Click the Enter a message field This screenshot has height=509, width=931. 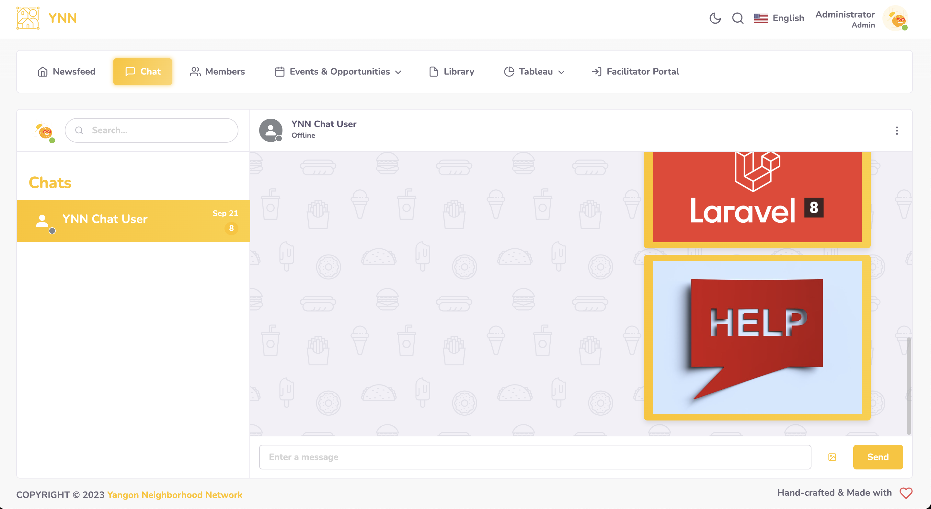(x=535, y=457)
